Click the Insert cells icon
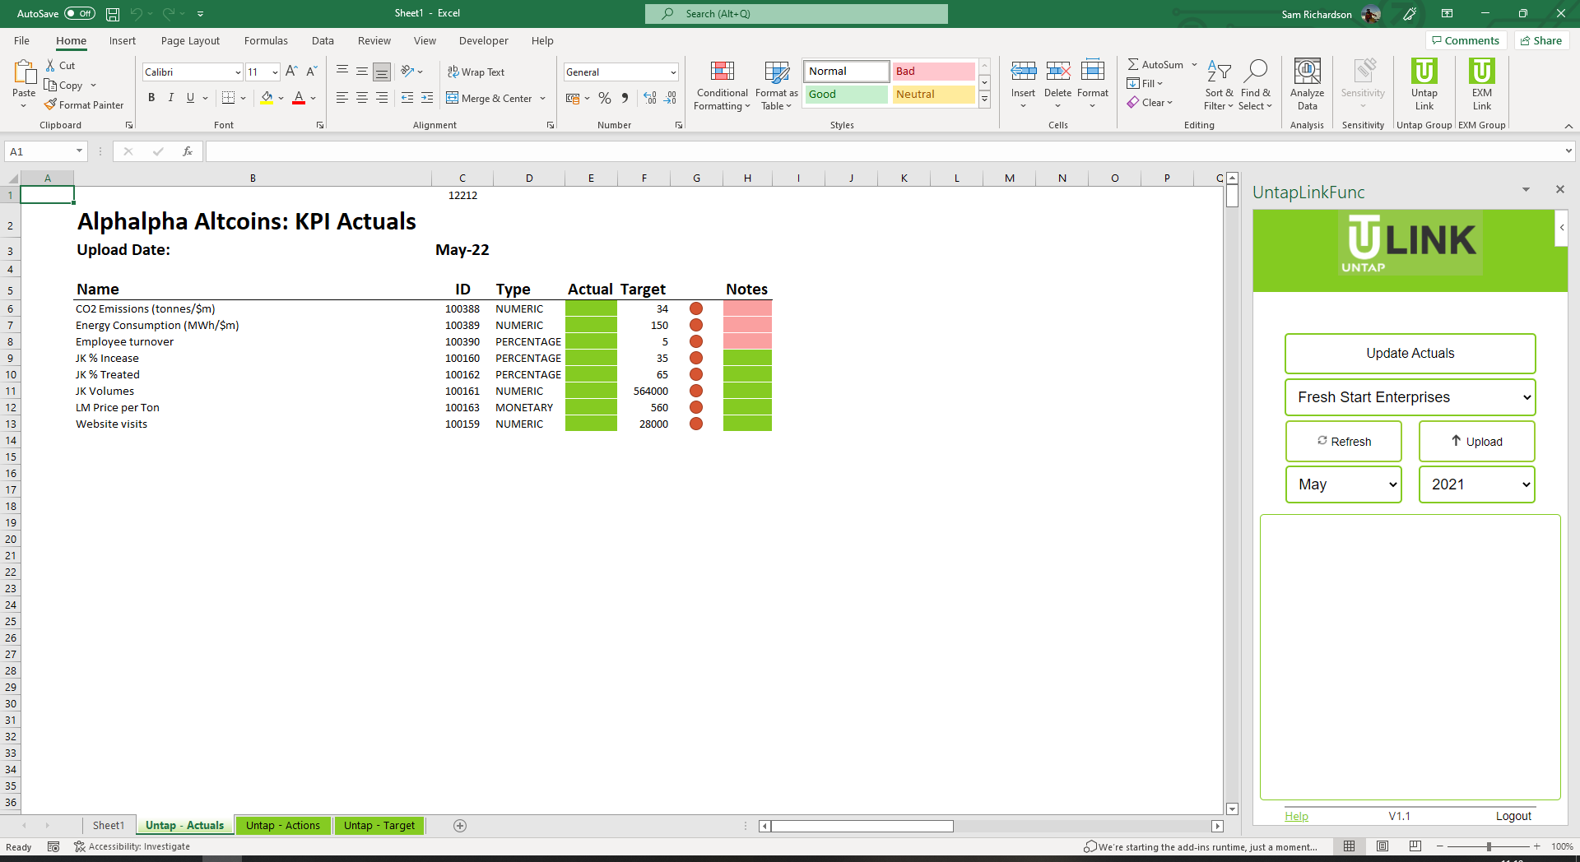This screenshot has width=1580, height=862. (1023, 71)
